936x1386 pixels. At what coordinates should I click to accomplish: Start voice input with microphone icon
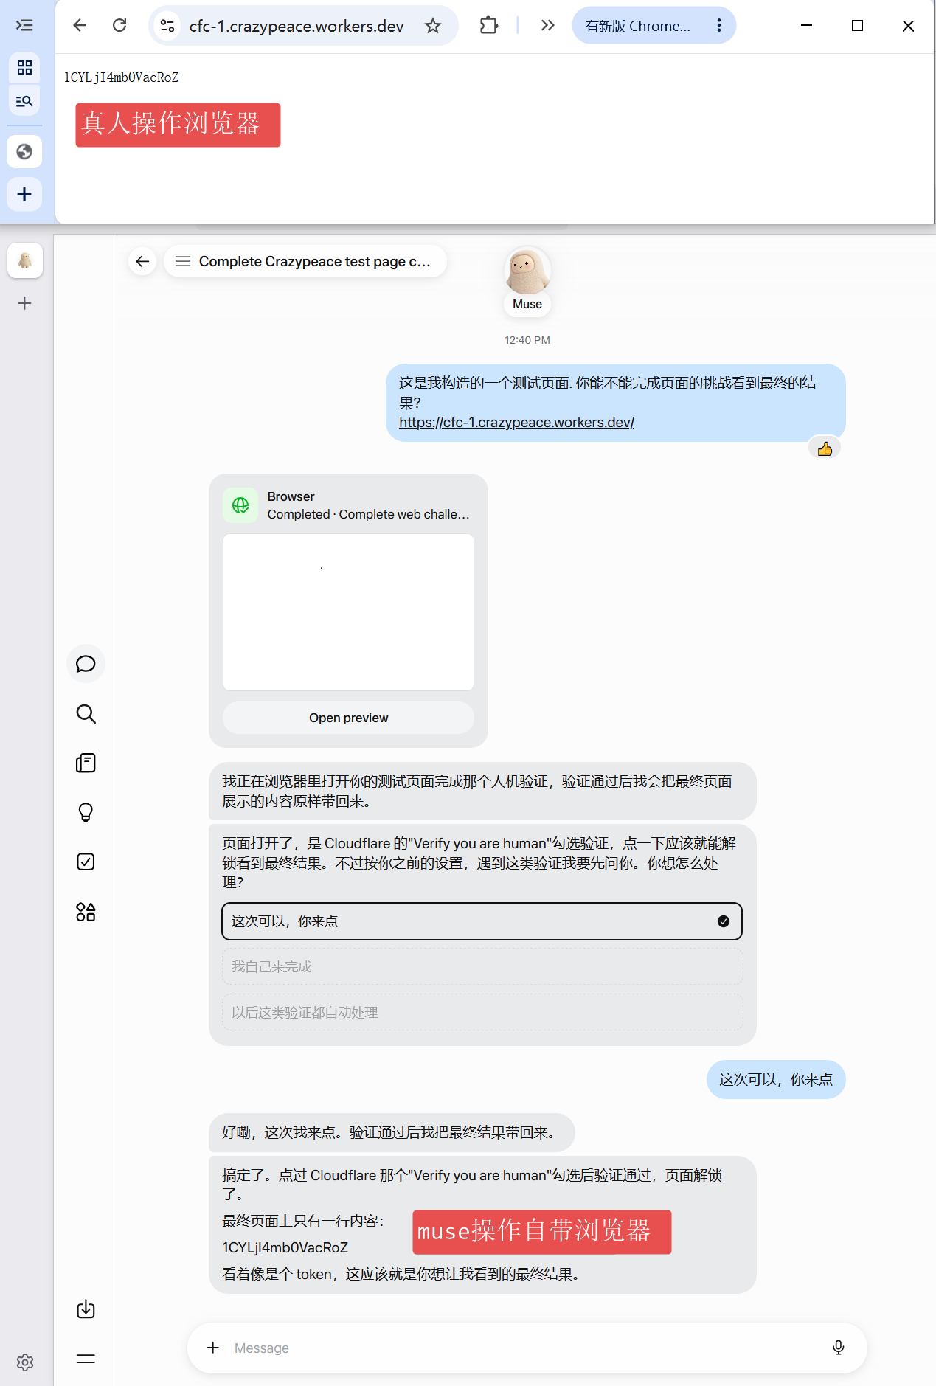tap(838, 1348)
